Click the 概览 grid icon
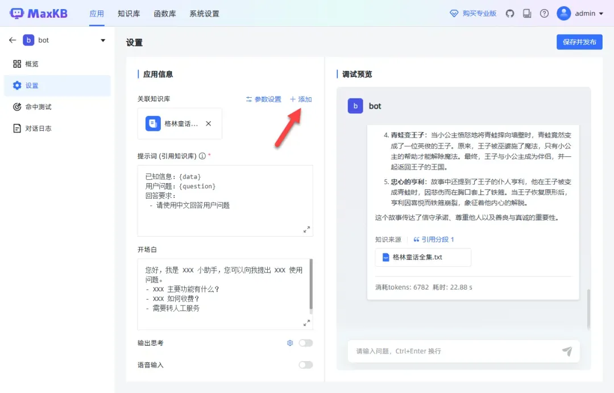Screen dimensions: 614x393 tap(17, 64)
